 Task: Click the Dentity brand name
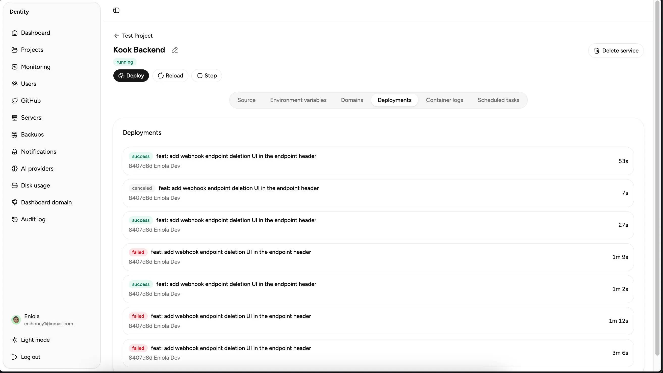[19, 12]
